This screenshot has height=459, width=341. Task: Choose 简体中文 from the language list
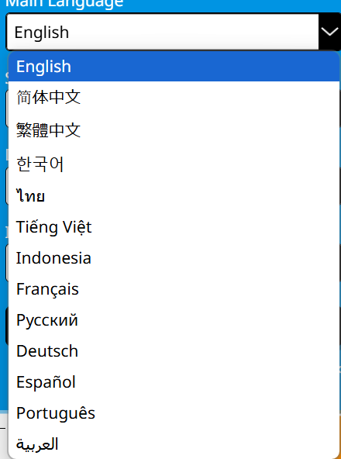[x=174, y=97]
